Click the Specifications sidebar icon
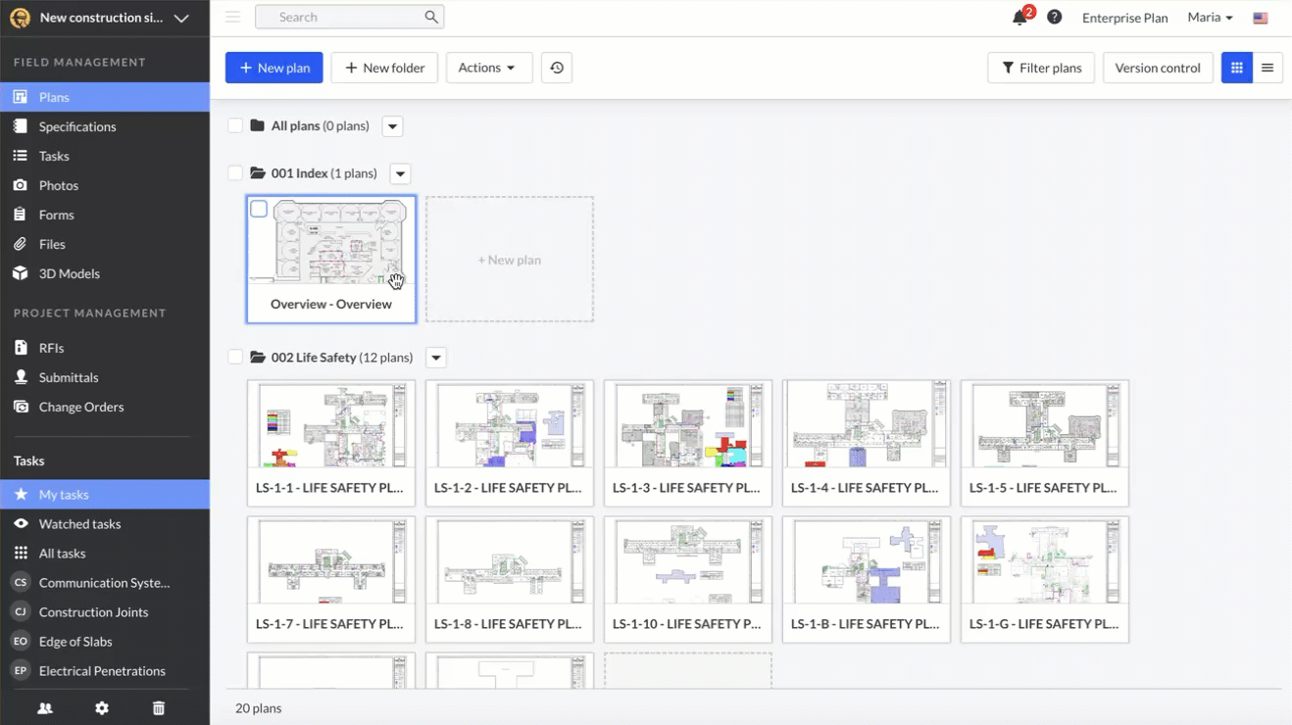The image size is (1292, 725). tap(20, 126)
